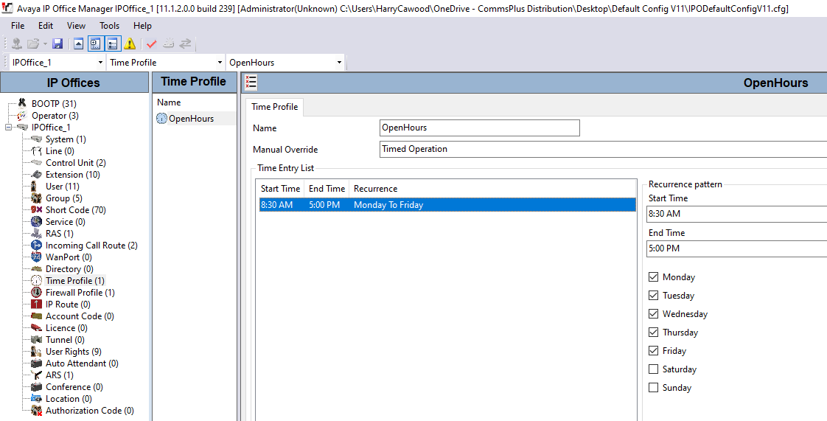
Task: Open the IPOffice_1 system dropdown
Action: pos(100,63)
